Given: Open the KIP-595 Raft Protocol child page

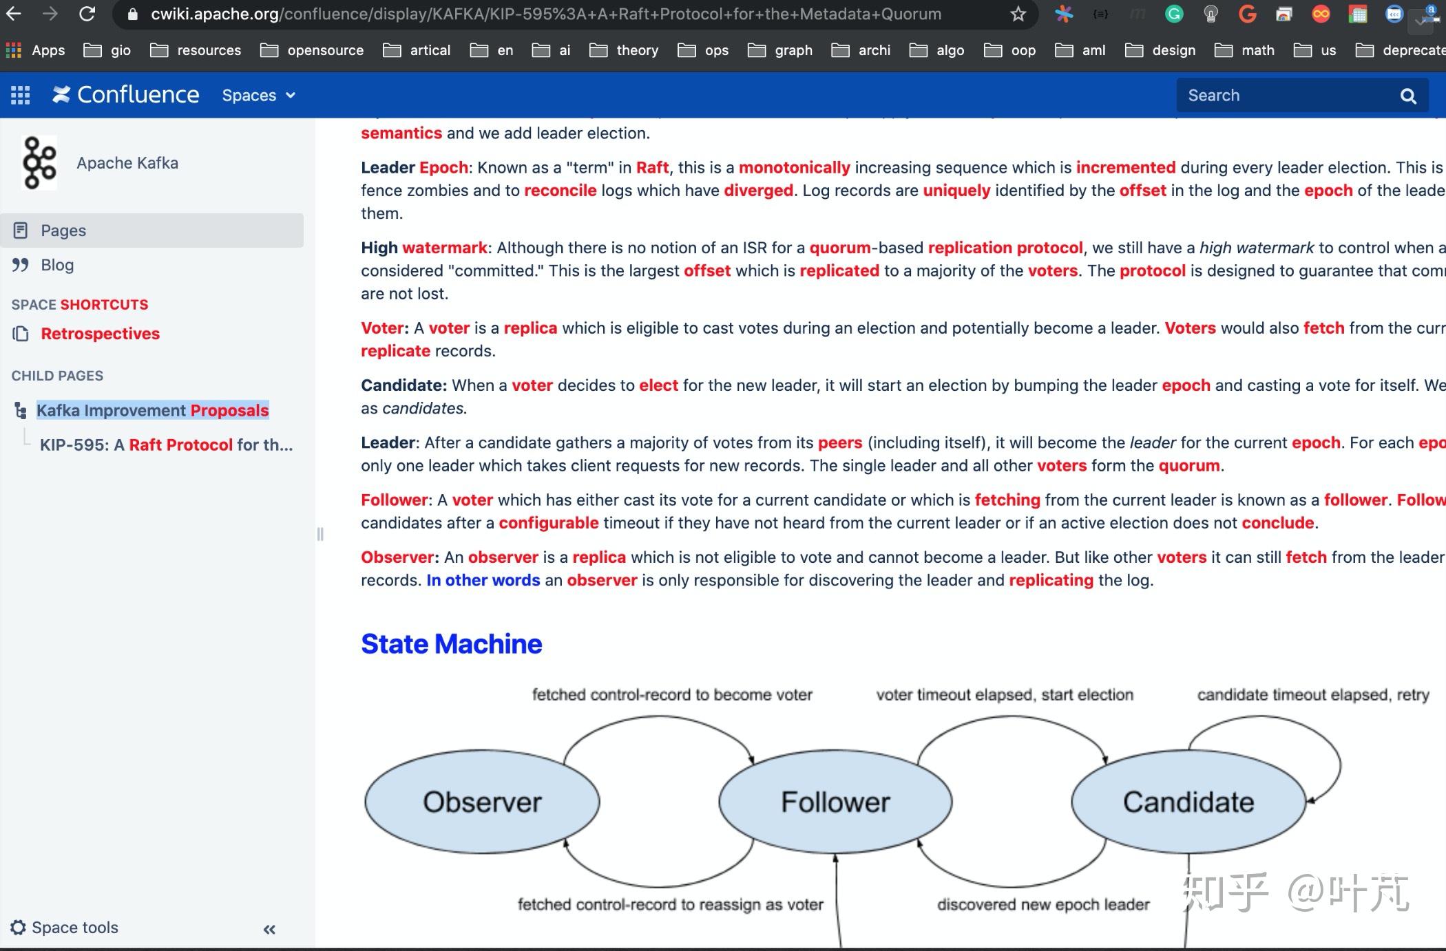Looking at the screenshot, I should [x=165, y=445].
